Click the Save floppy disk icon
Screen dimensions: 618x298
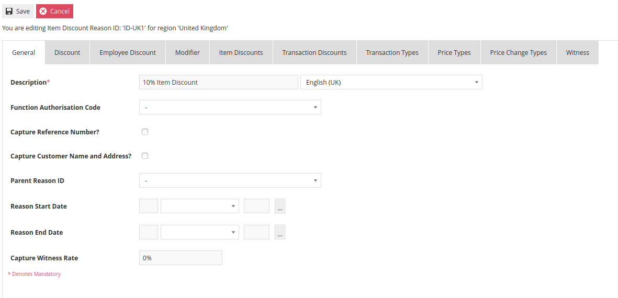click(9, 12)
